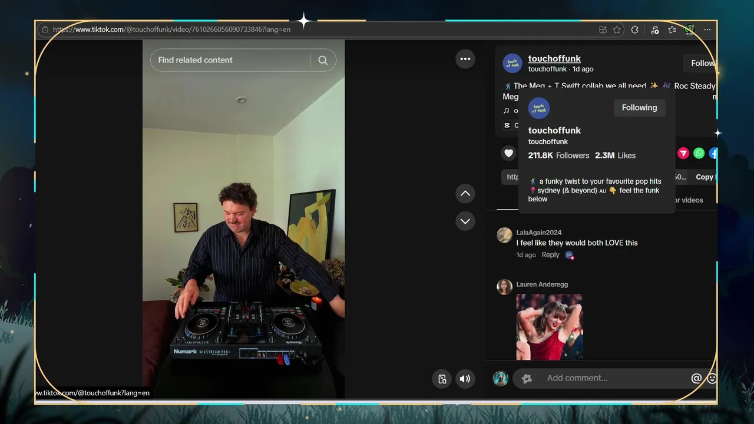
Task: Click the browser media music-note icon
Action: click(654, 29)
